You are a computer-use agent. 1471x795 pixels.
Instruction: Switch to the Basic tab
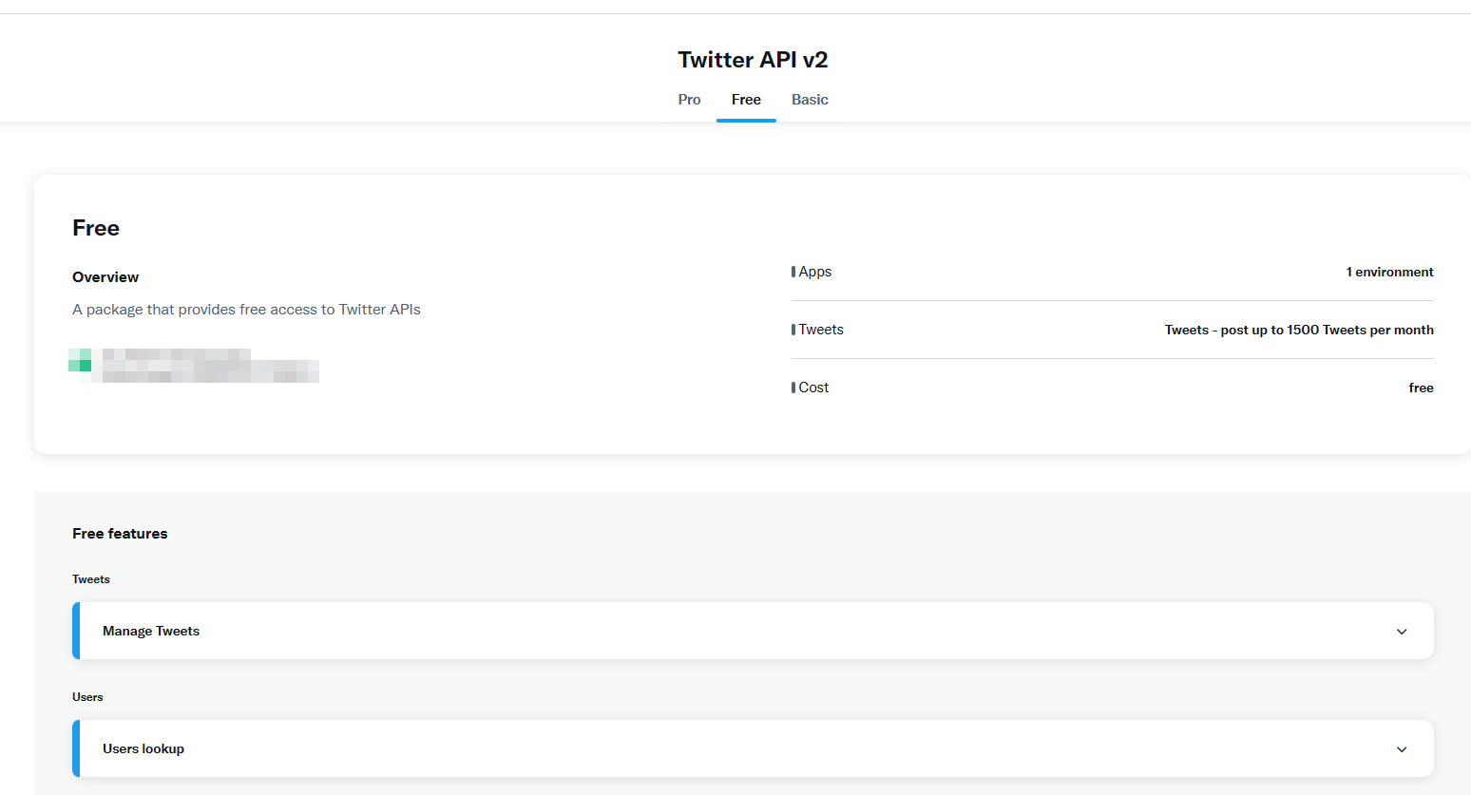click(x=810, y=99)
